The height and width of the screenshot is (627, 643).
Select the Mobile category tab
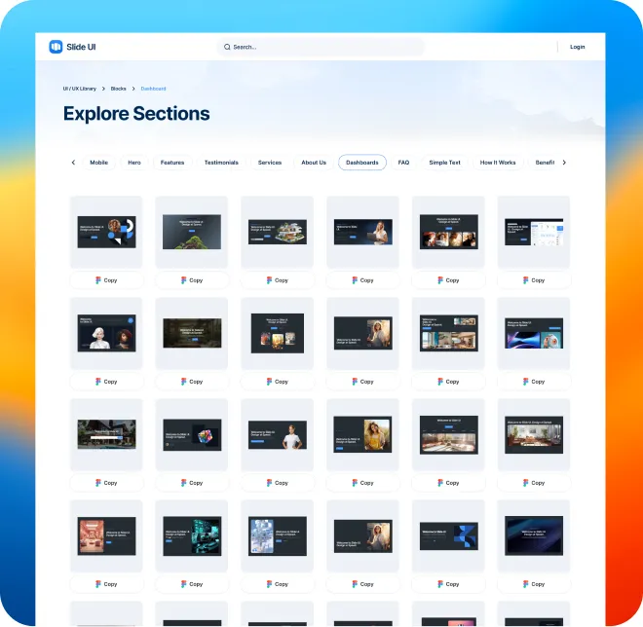pyautogui.click(x=98, y=163)
